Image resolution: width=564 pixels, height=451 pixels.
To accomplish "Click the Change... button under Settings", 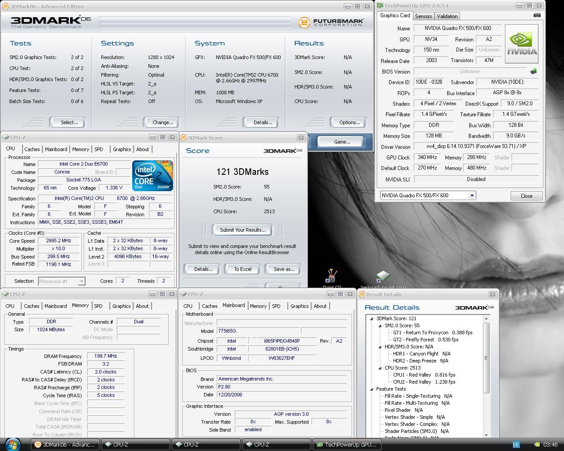I will click(162, 122).
